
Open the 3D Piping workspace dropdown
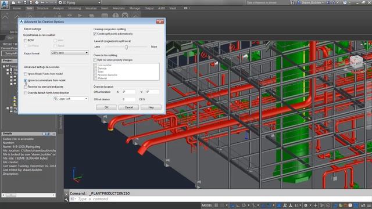pyautogui.click(x=80, y=2)
